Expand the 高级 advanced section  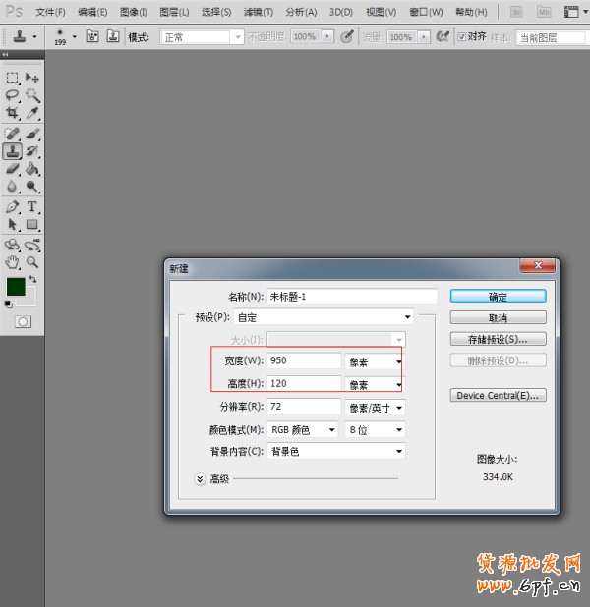(201, 478)
